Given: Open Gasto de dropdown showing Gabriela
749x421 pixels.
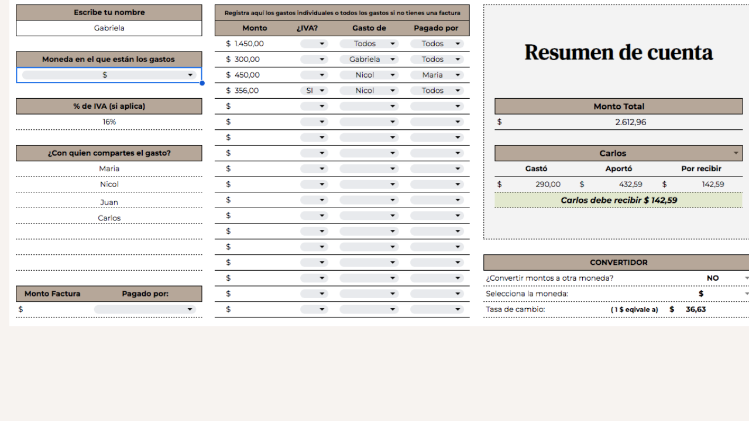Looking at the screenshot, I should click(x=369, y=59).
